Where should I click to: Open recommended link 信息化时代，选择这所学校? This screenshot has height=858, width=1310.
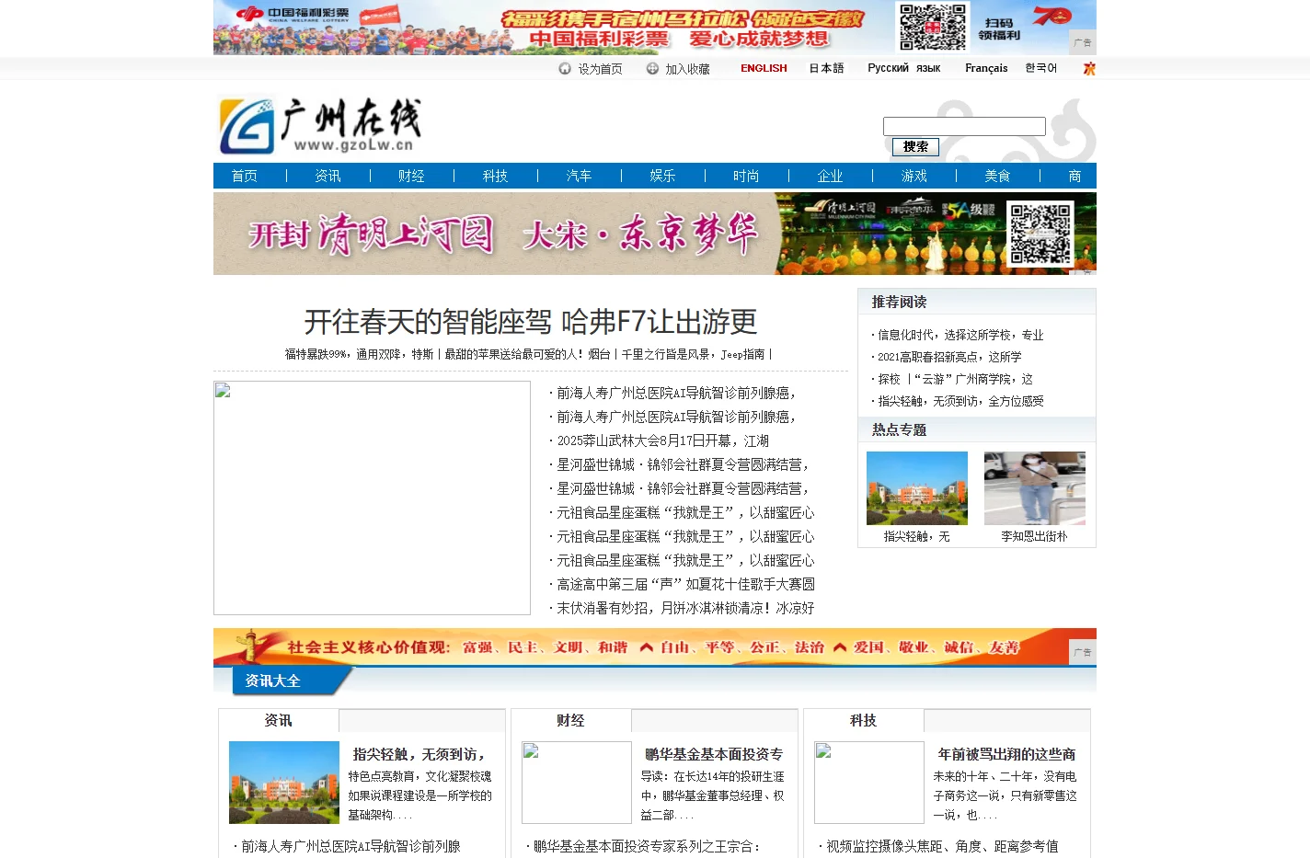click(x=960, y=335)
